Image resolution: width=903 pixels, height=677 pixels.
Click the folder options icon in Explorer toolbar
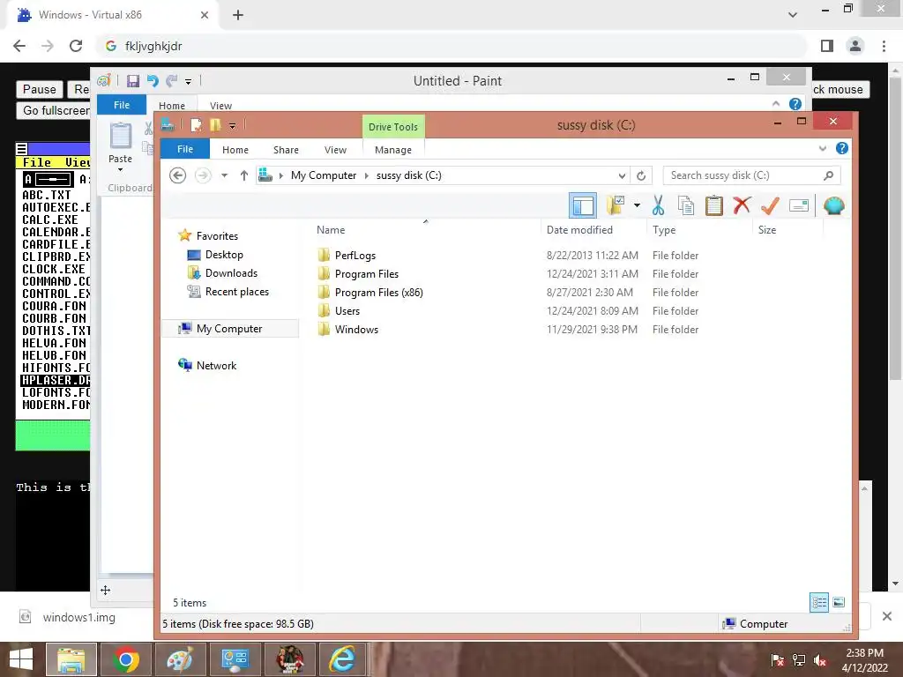pos(616,205)
